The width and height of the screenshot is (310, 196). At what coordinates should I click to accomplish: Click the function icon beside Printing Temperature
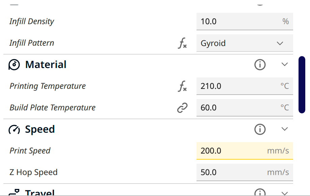click(182, 86)
